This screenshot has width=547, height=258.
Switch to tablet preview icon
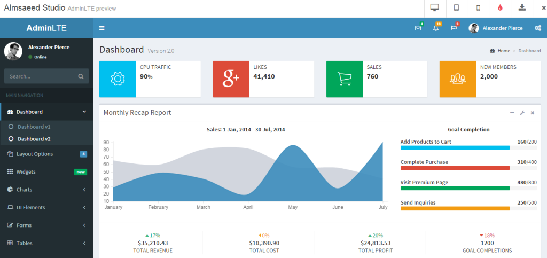pos(456,8)
